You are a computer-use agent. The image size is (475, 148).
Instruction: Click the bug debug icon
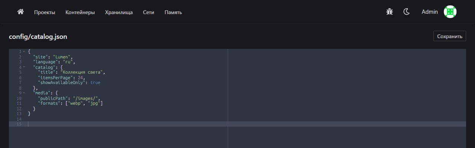pos(389,12)
